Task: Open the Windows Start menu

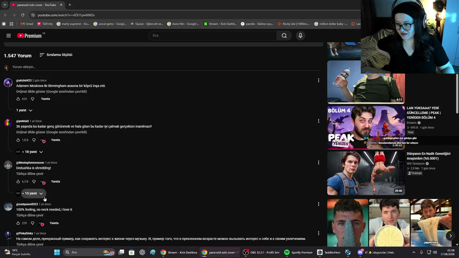Action: 57,252
